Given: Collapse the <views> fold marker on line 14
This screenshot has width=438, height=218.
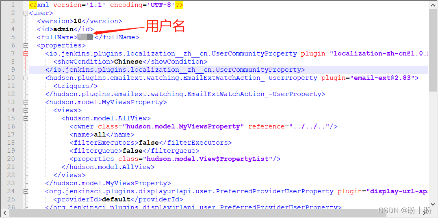Looking at the screenshot, I should click(26, 110).
